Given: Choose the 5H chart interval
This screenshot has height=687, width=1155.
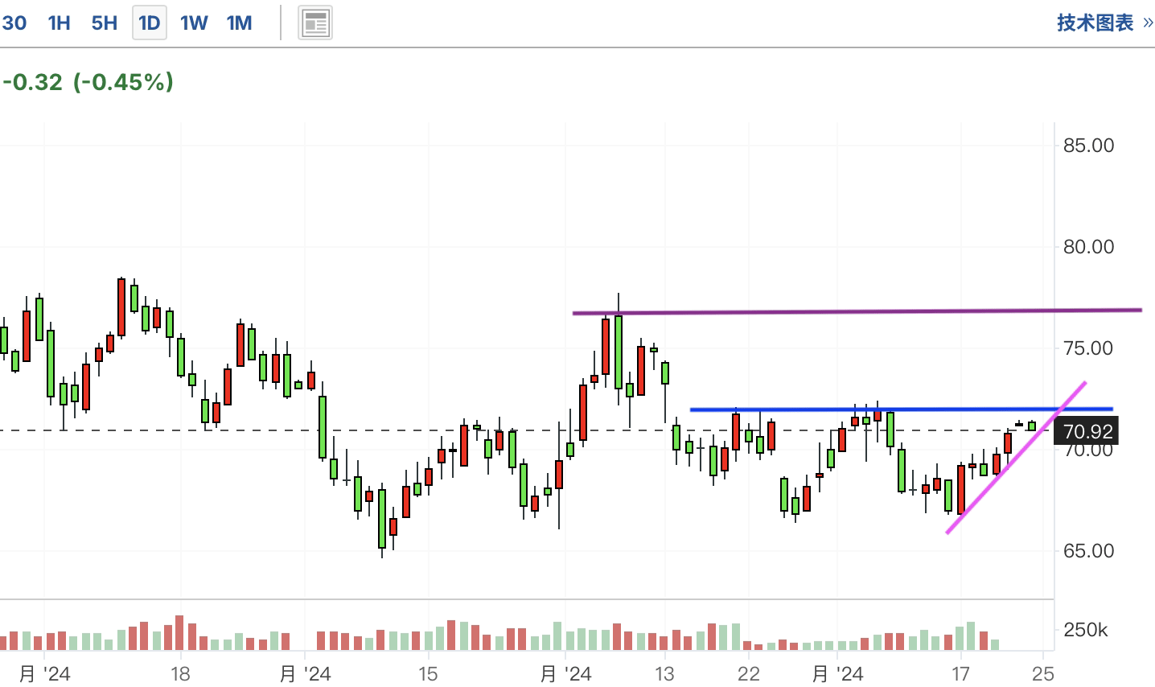Looking at the screenshot, I should [105, 23].
